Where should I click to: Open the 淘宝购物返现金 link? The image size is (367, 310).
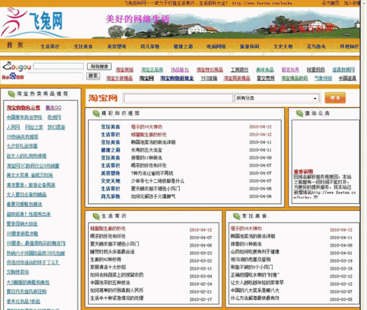[177, 78]
